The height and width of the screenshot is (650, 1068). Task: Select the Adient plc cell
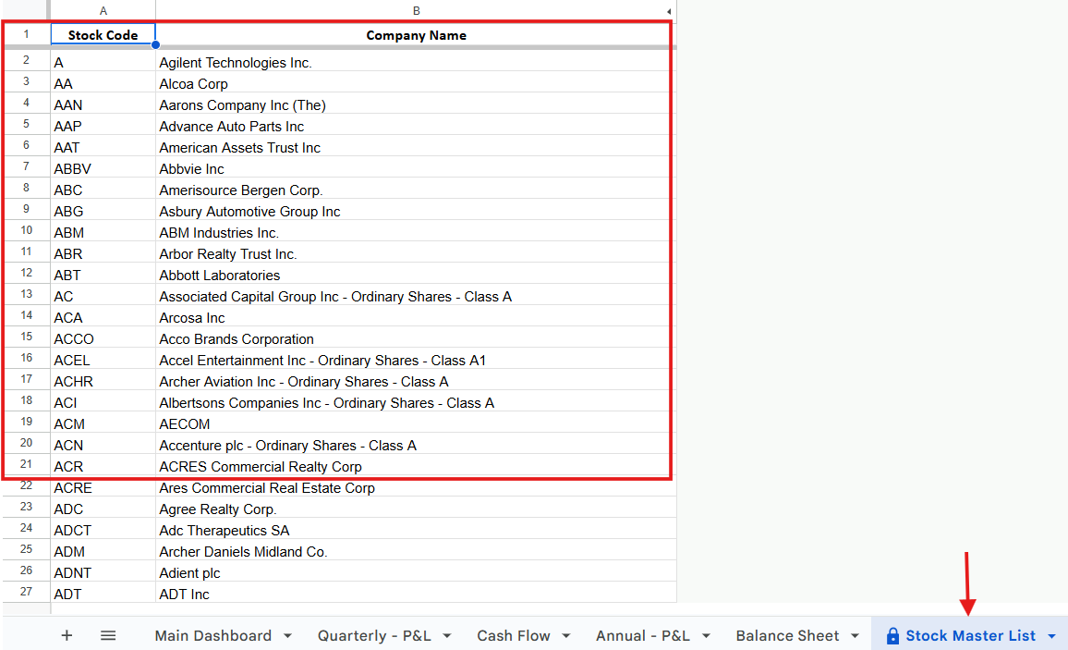tap(416, 572)
